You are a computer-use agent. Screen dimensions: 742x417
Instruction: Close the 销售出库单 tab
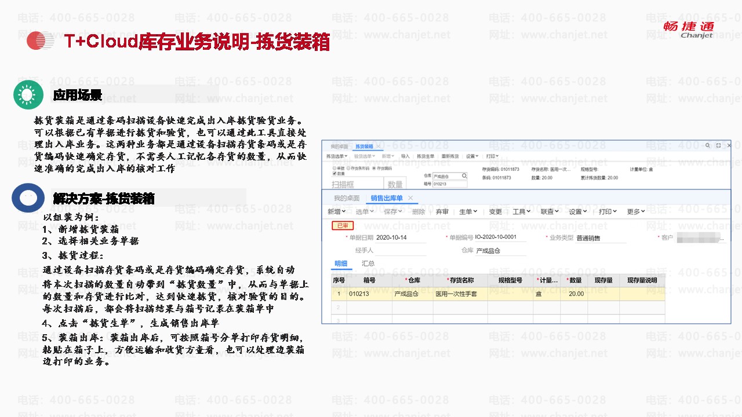pyautogui.click(x=410, y=198)
